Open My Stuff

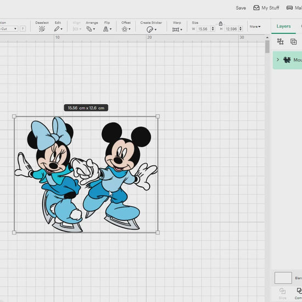coord(266,8)
